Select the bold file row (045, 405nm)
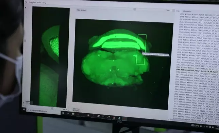This screenshot has height=133, width=219. (197, 71)
